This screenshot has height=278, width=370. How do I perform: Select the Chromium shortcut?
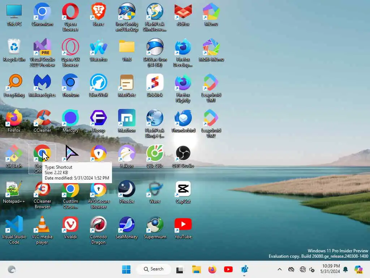click(x=42, y=14)
